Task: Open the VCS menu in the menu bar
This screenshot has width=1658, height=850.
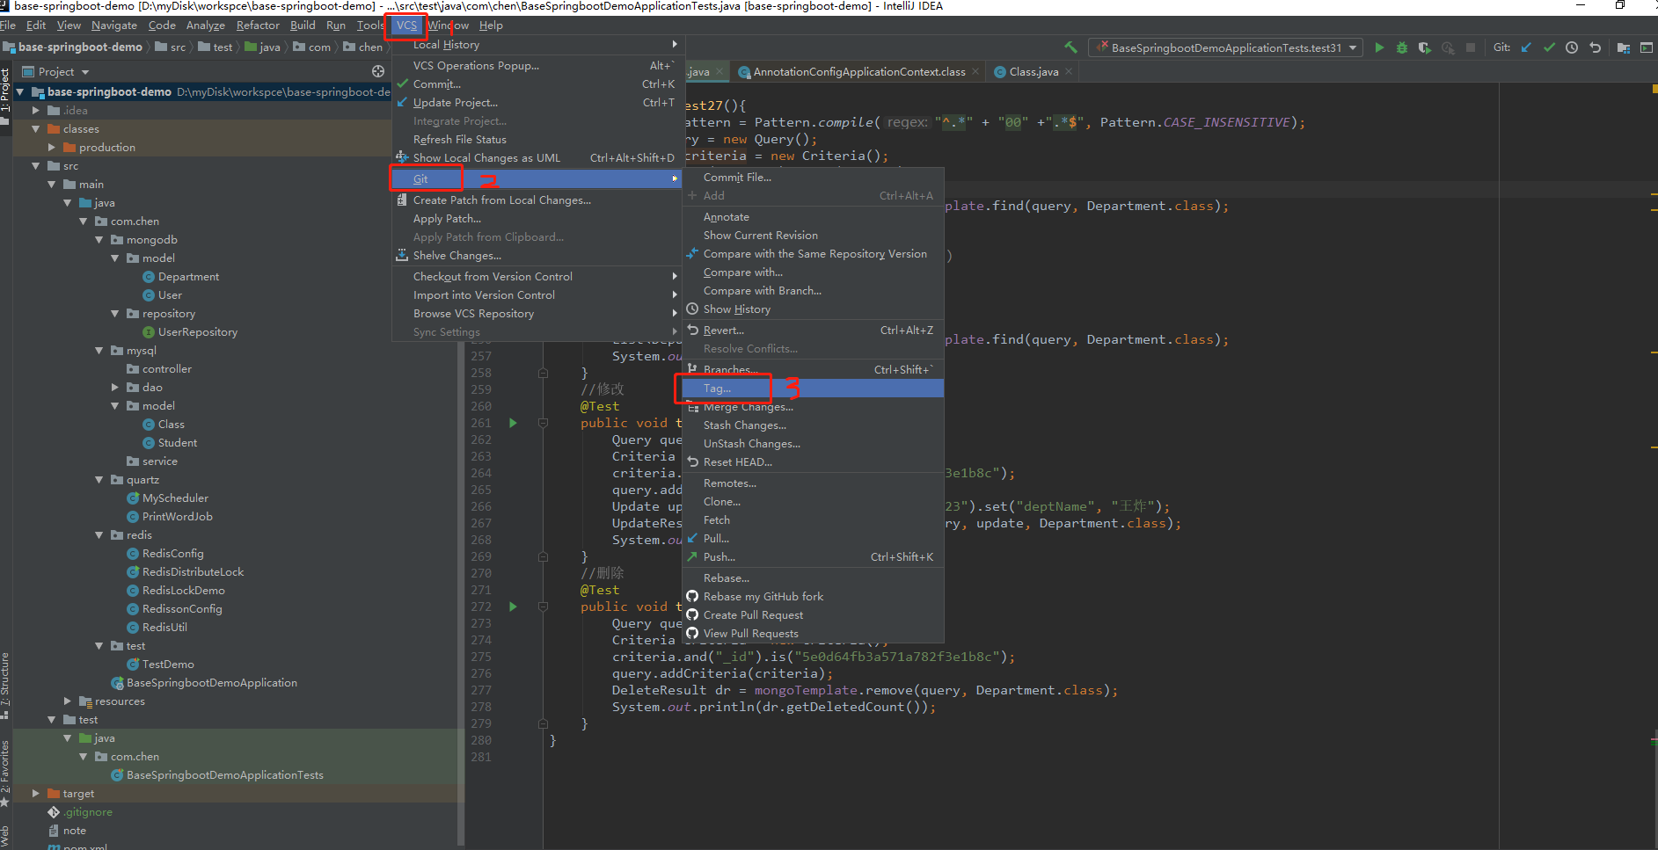Action: tap(406, 25)
